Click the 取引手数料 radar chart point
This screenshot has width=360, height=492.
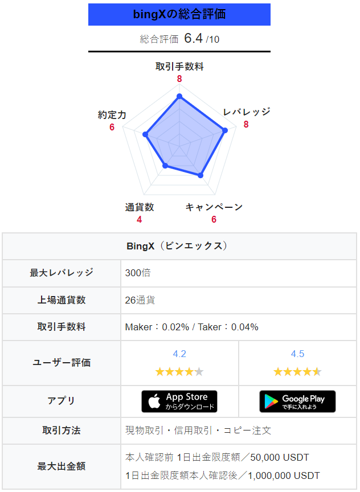pos(179,96)
